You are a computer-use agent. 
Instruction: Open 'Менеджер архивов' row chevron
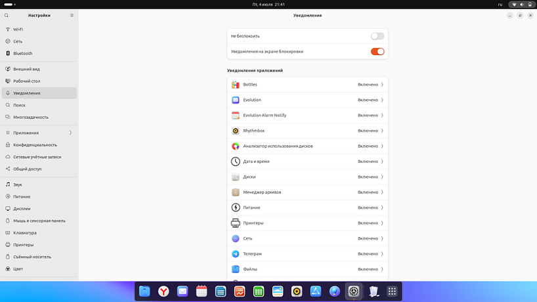[382, 192]
